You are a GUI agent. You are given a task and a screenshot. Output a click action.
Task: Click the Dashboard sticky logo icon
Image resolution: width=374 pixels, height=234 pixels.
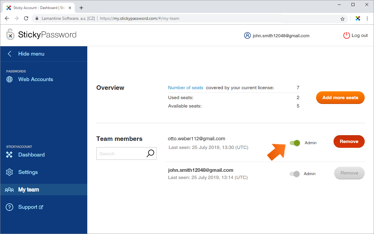(10, 155)
